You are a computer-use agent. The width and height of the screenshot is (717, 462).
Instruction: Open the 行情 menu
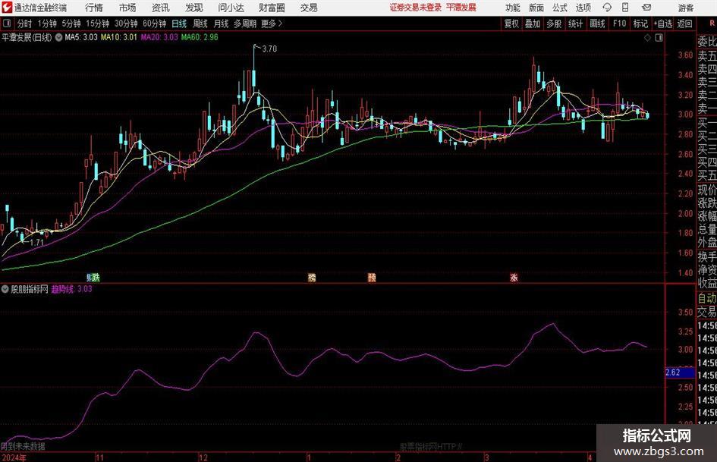tap(94, 8)
